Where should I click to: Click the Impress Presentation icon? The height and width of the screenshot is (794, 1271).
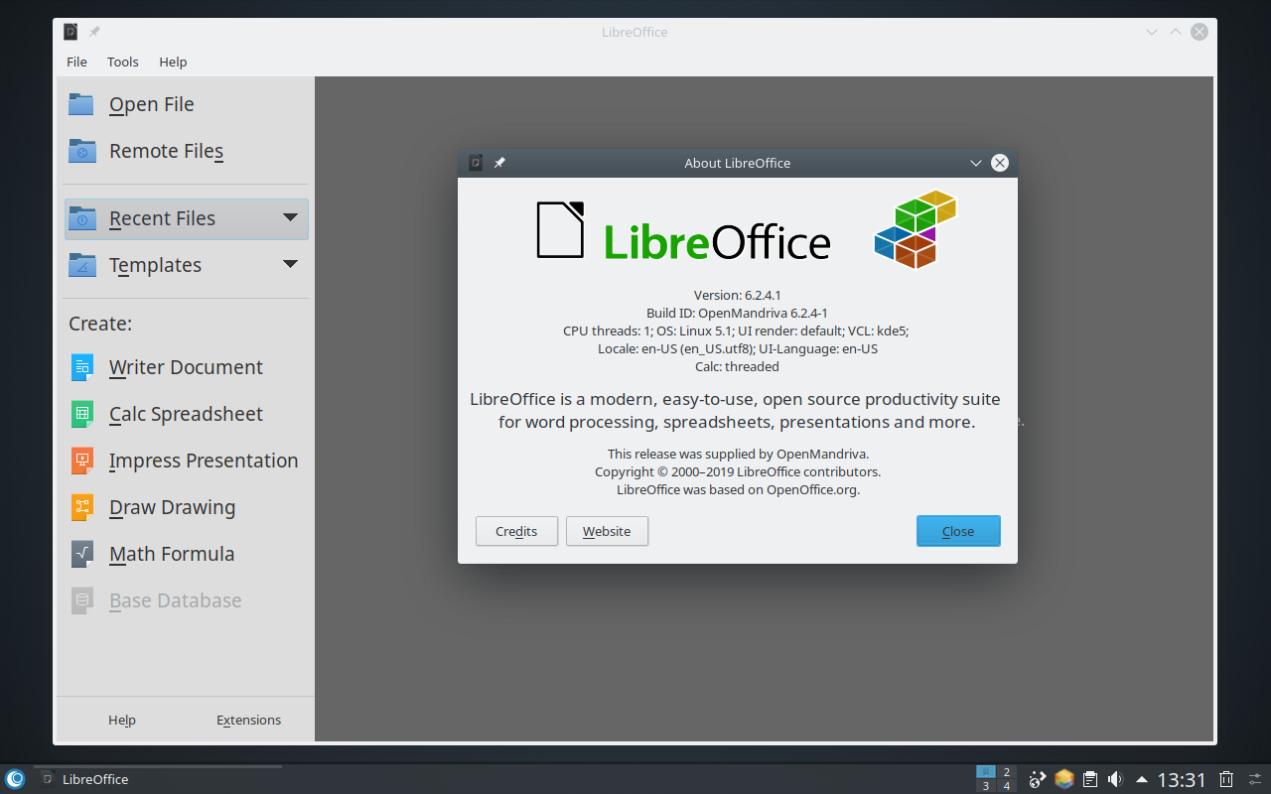coord(81,461)
